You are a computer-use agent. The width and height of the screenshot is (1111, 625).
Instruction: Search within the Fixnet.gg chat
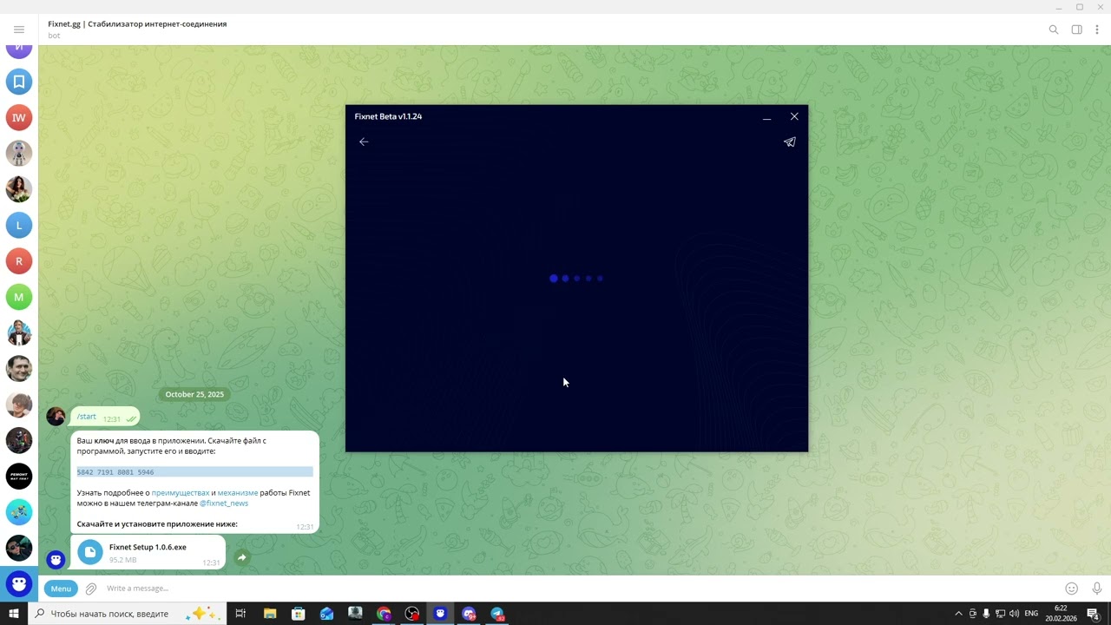coord(1054,30)
